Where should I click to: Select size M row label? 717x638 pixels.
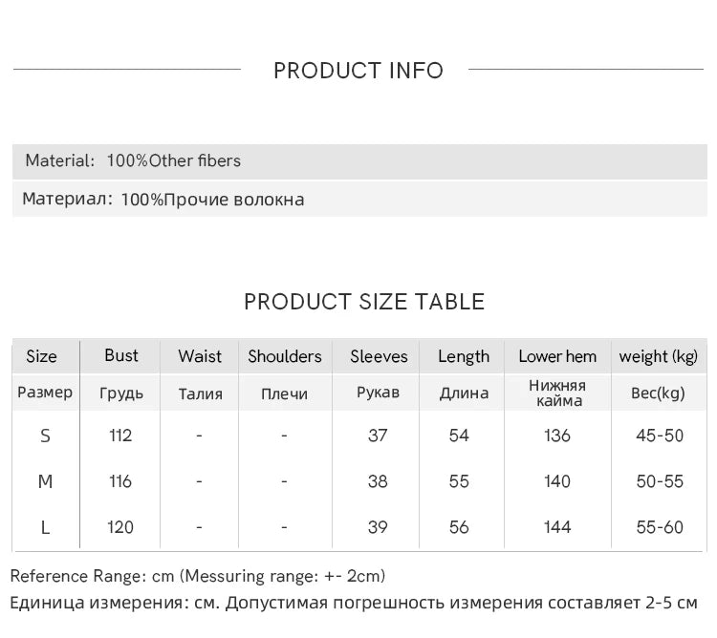[45, 481]
